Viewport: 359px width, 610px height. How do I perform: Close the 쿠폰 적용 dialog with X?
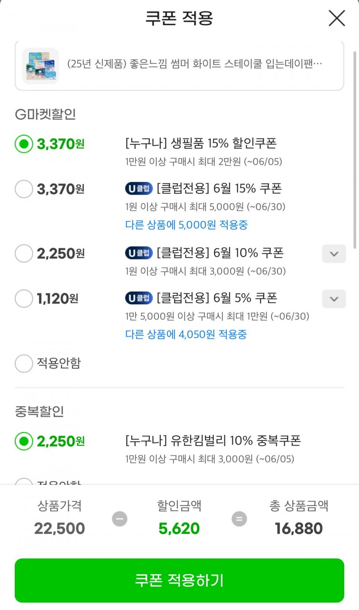click(337, 18)
